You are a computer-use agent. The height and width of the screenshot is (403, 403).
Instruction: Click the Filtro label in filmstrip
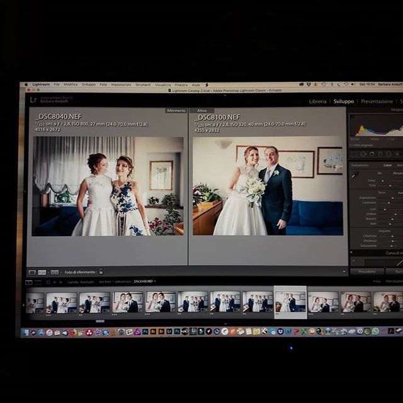pyautogui.click(x=377, y=281)
